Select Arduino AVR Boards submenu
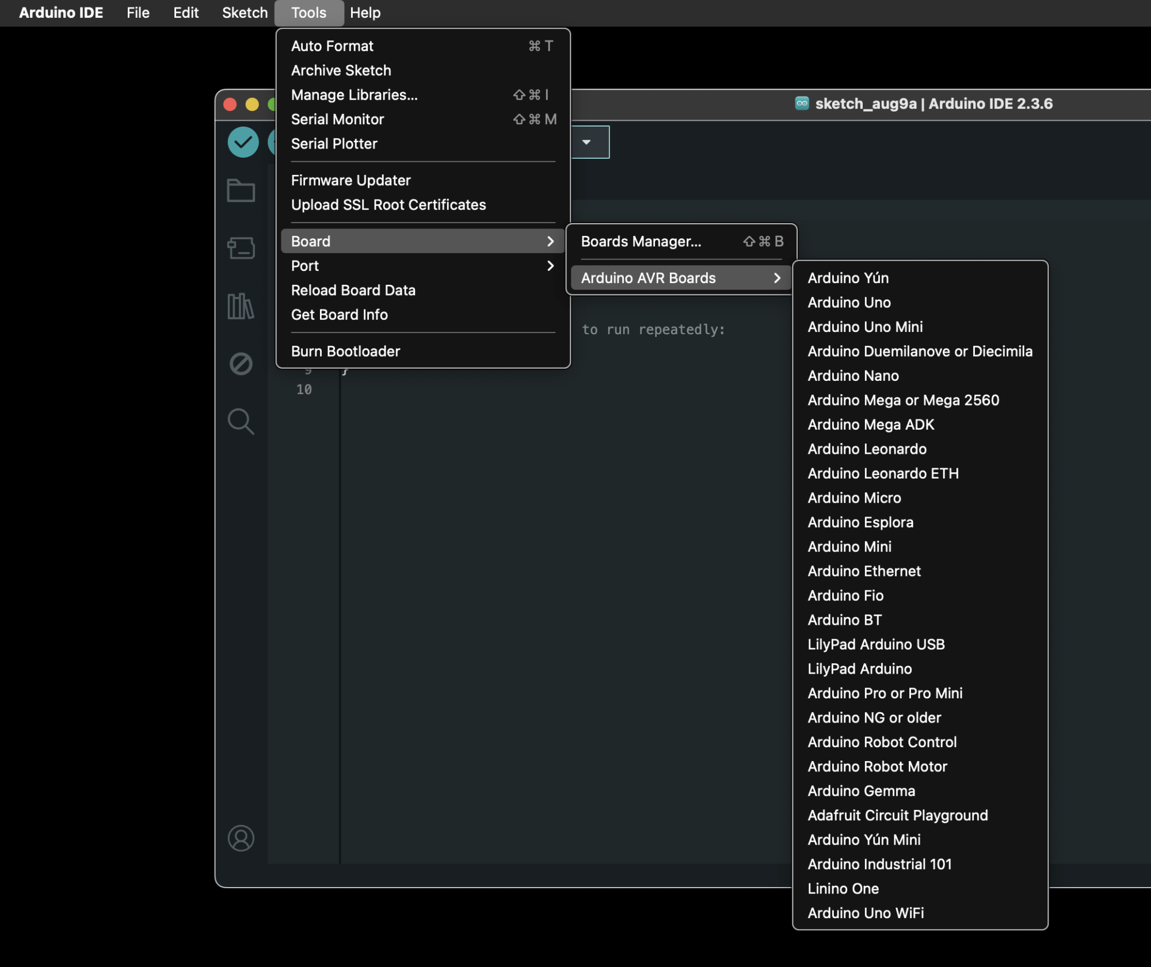The height and width of the screenshot is (967, 1151). click(x=681, y=278)
